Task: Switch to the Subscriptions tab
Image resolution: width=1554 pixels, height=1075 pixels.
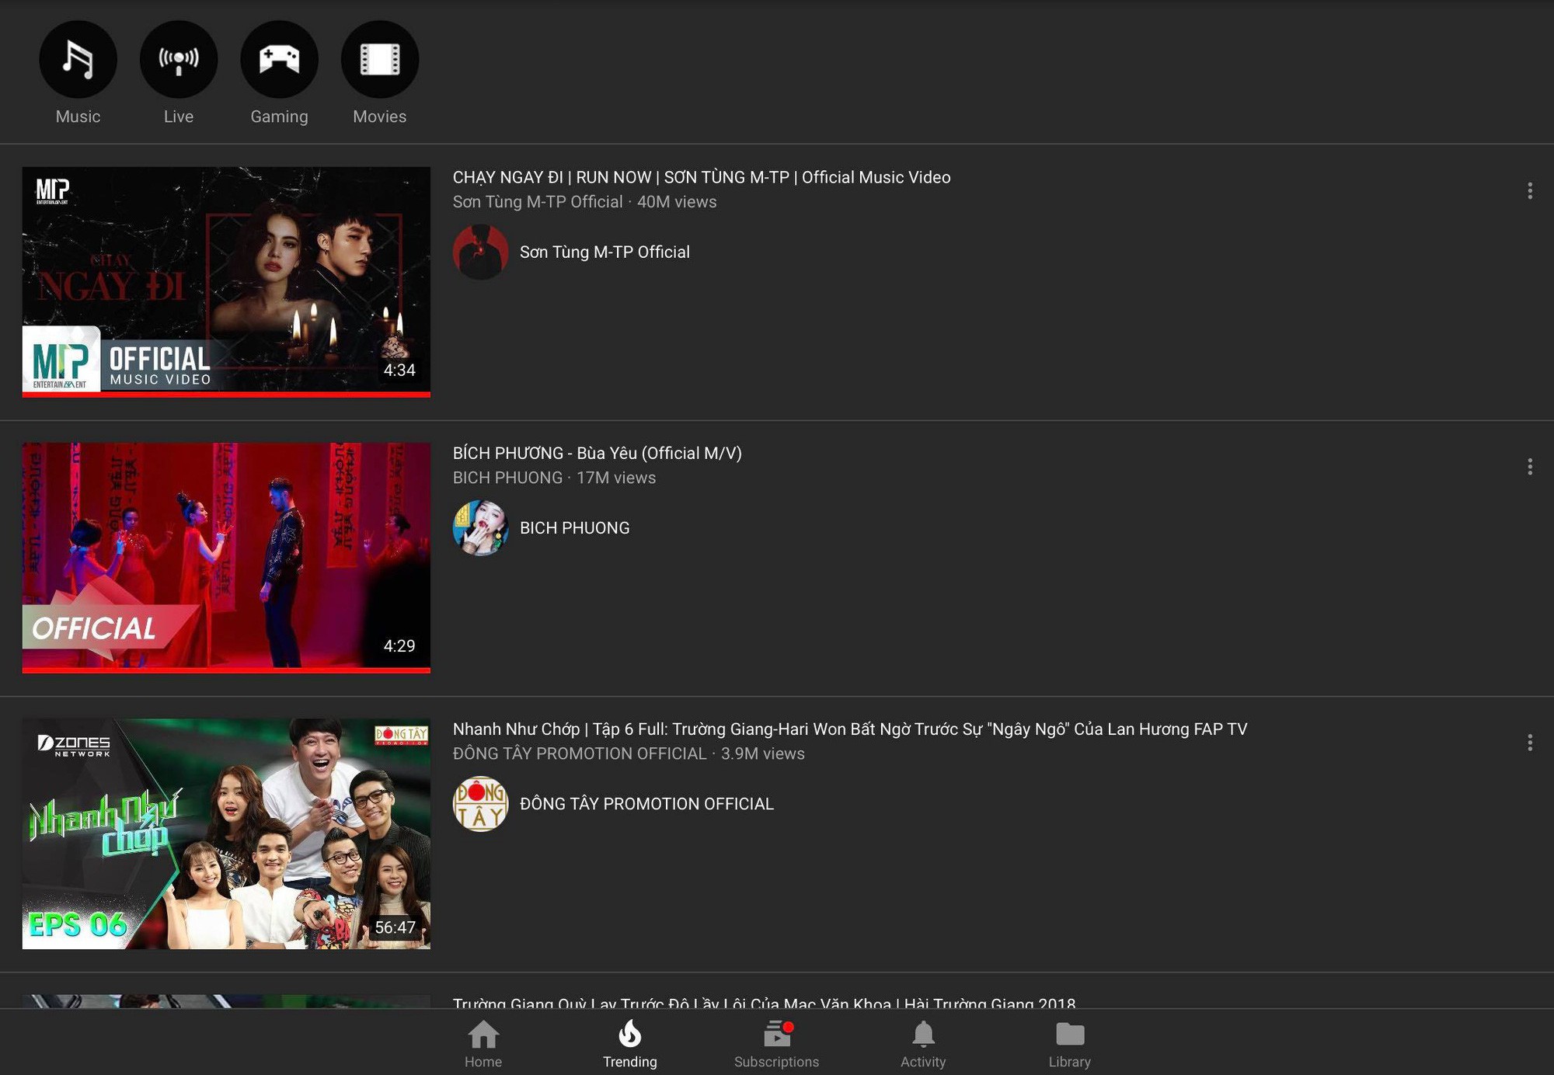Action: point(776,1044)
